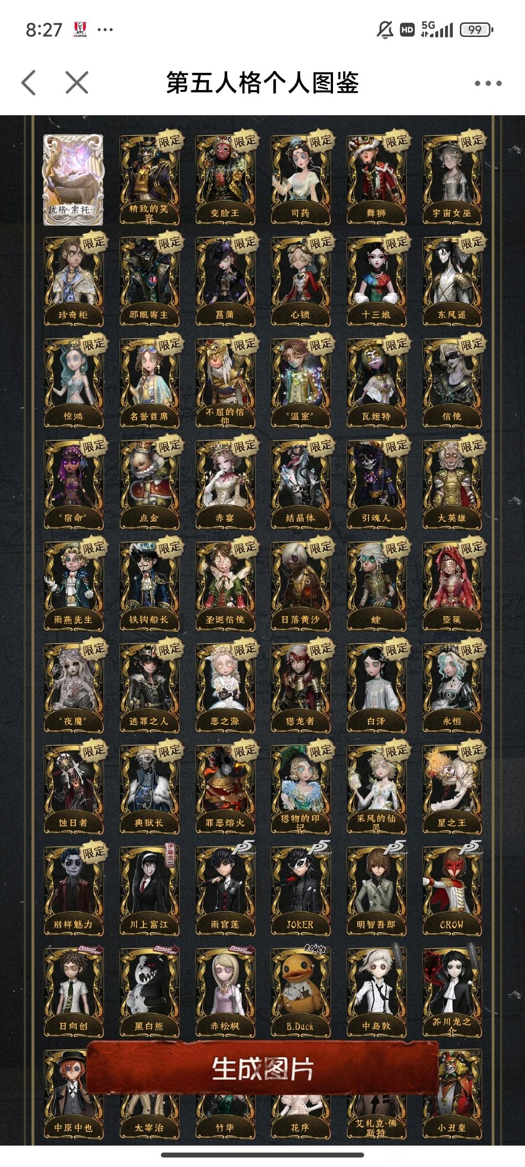Tap the 黑白熊 Danganronpa card
This screenshot has width=525, height=1167.
(x=149, y=993)
